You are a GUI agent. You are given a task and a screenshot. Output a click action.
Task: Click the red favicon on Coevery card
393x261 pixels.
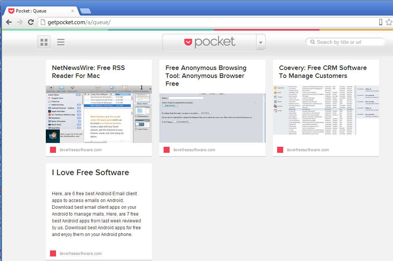click(x=280, y=150)
